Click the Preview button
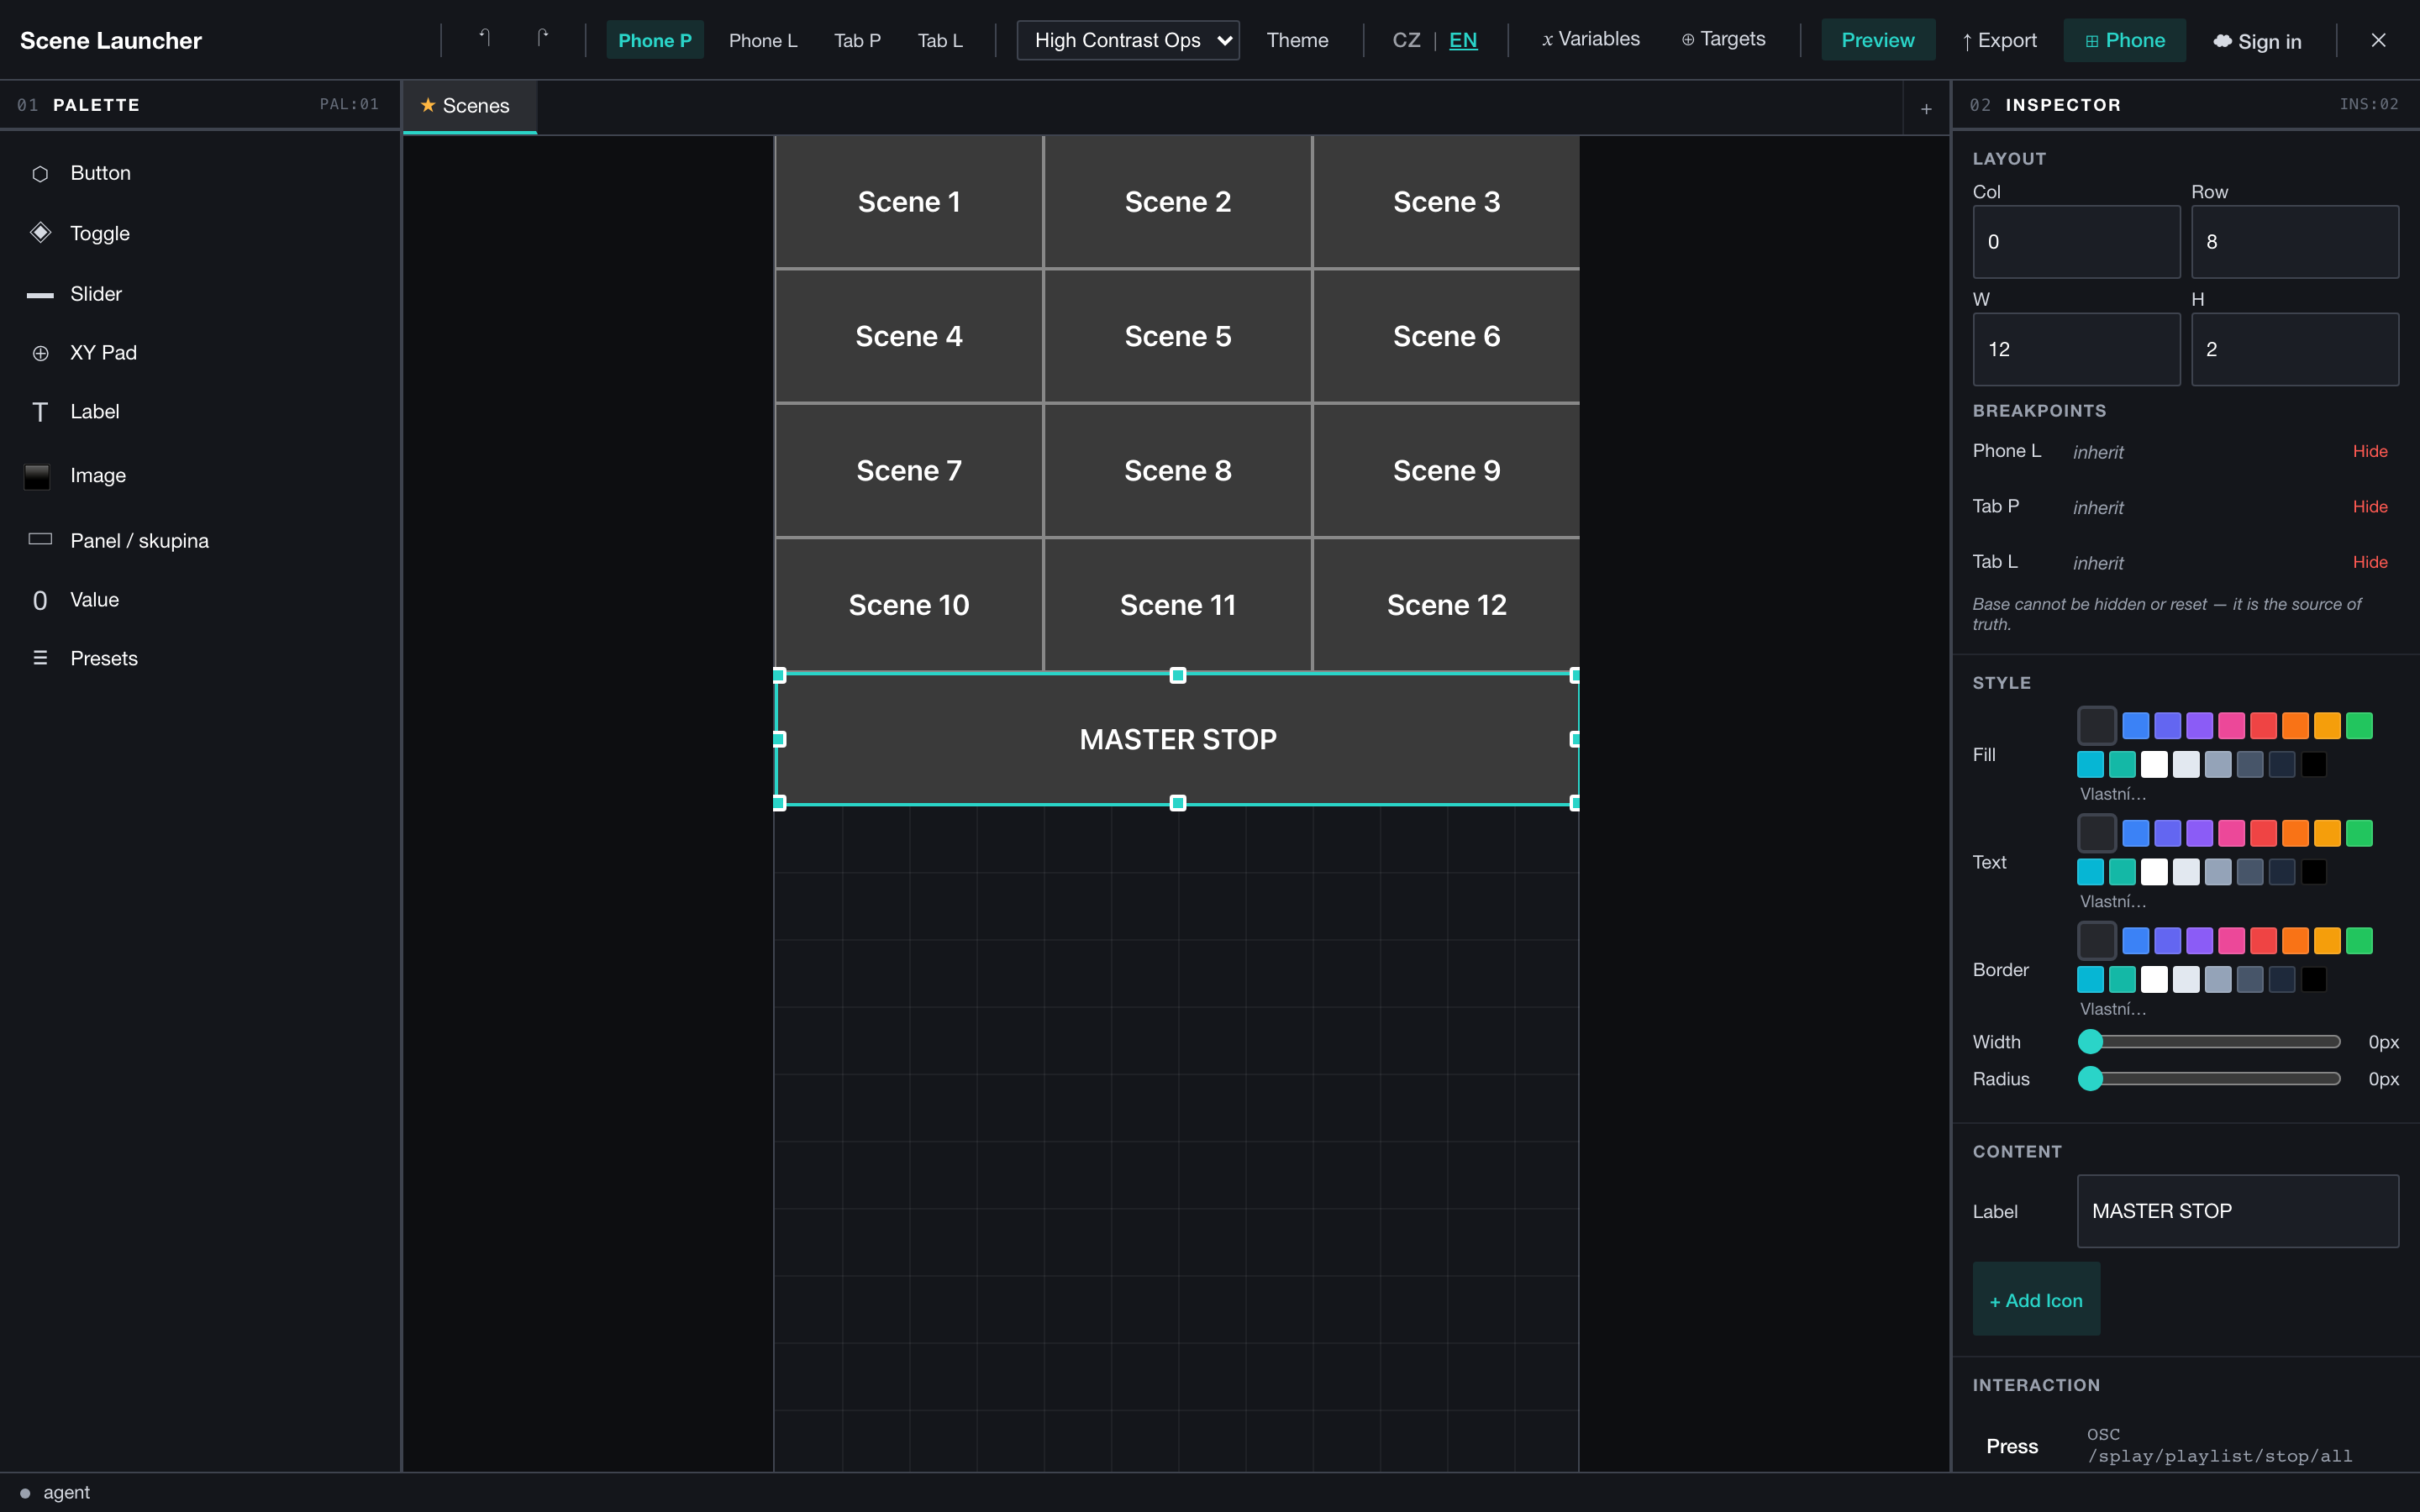 1878,40
